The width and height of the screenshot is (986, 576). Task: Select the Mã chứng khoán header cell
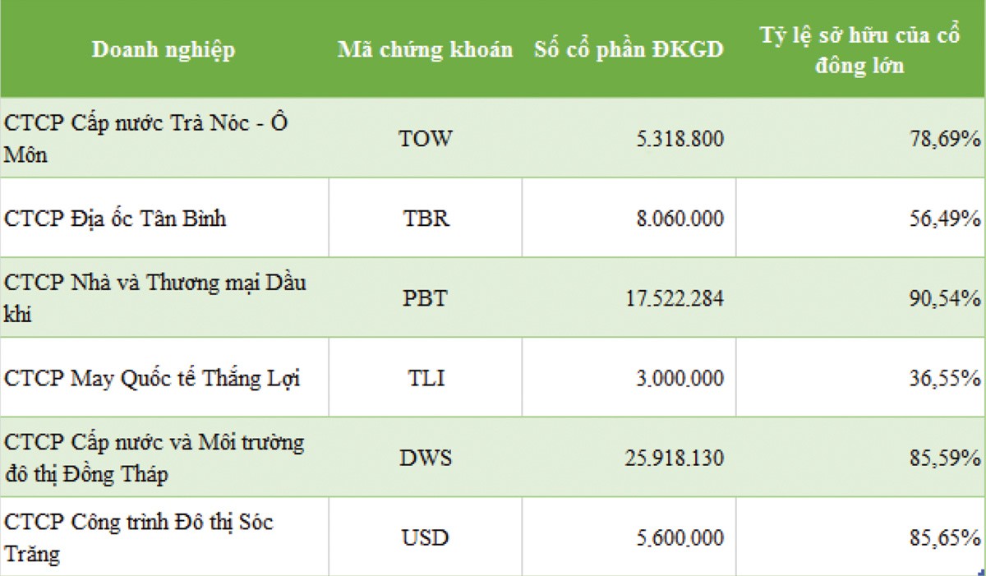pos(425,49)
